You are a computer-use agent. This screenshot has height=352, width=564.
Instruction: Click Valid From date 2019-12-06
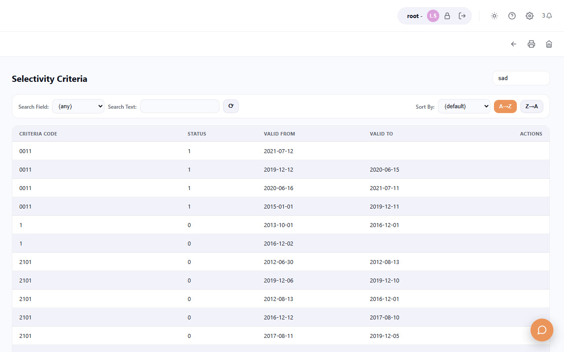click(x=278, y=280)
